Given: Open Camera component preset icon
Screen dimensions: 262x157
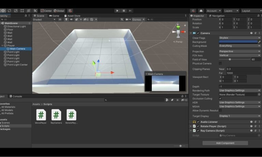Looking at the screenshot, I should (255, 33).
